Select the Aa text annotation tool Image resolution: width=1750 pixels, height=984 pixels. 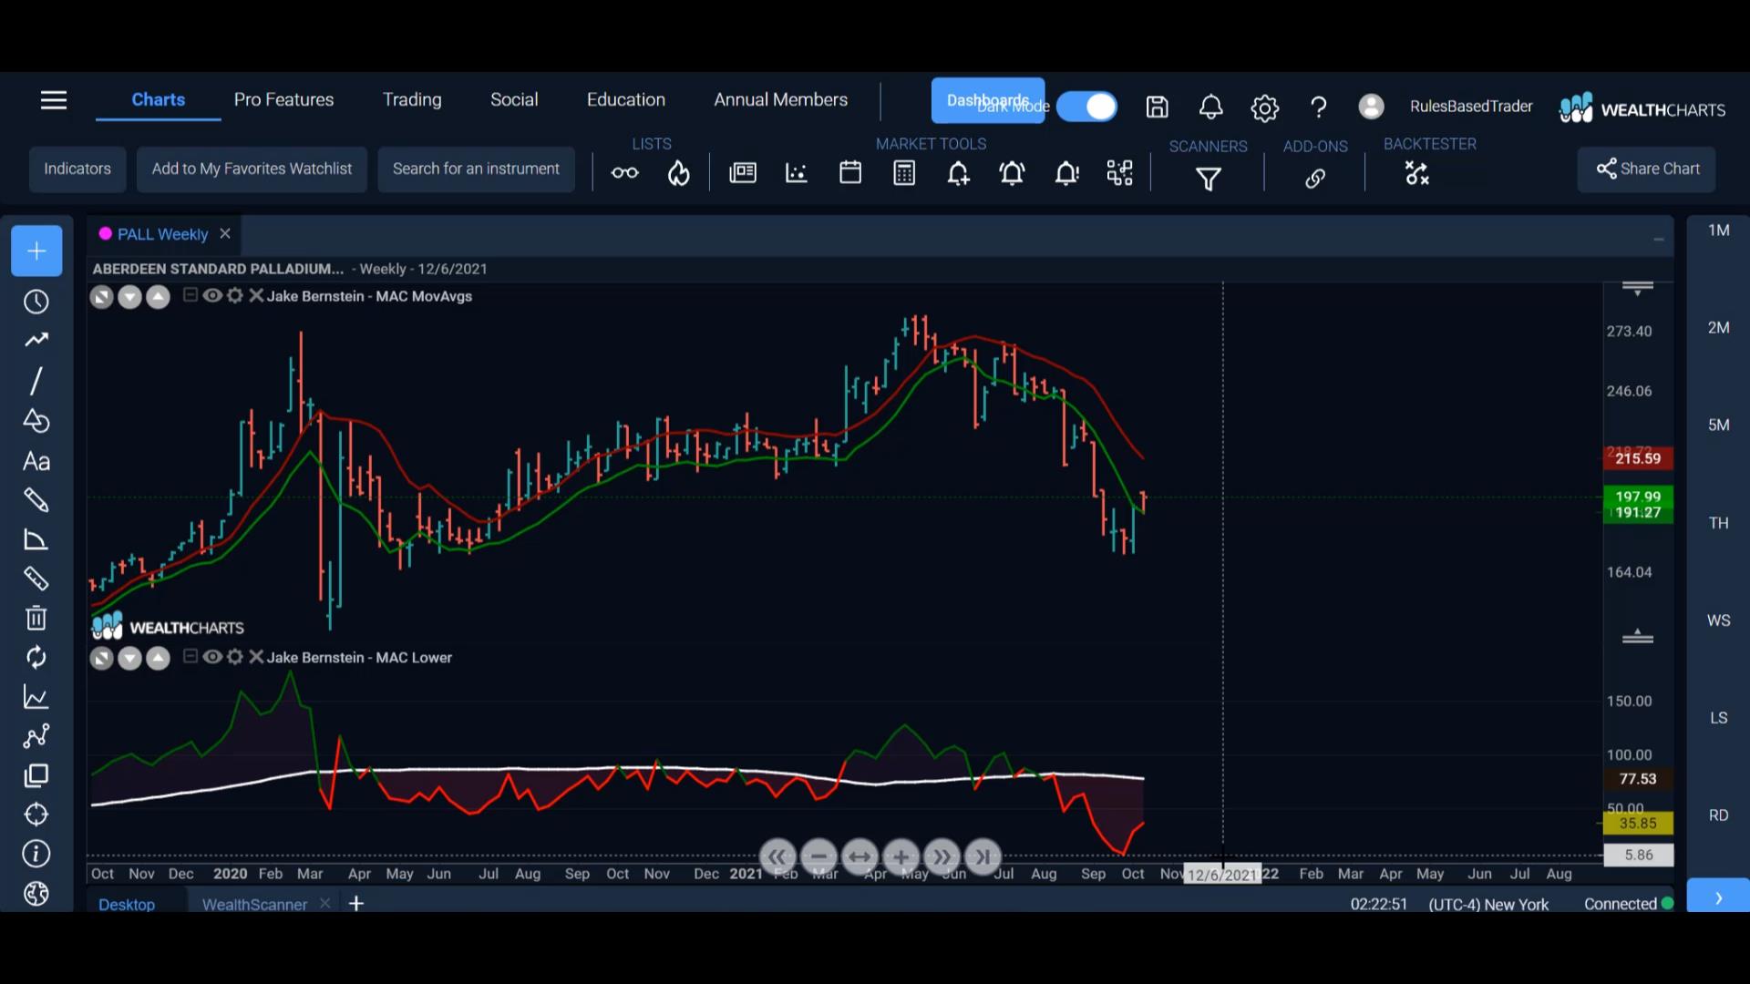point(36,461)
